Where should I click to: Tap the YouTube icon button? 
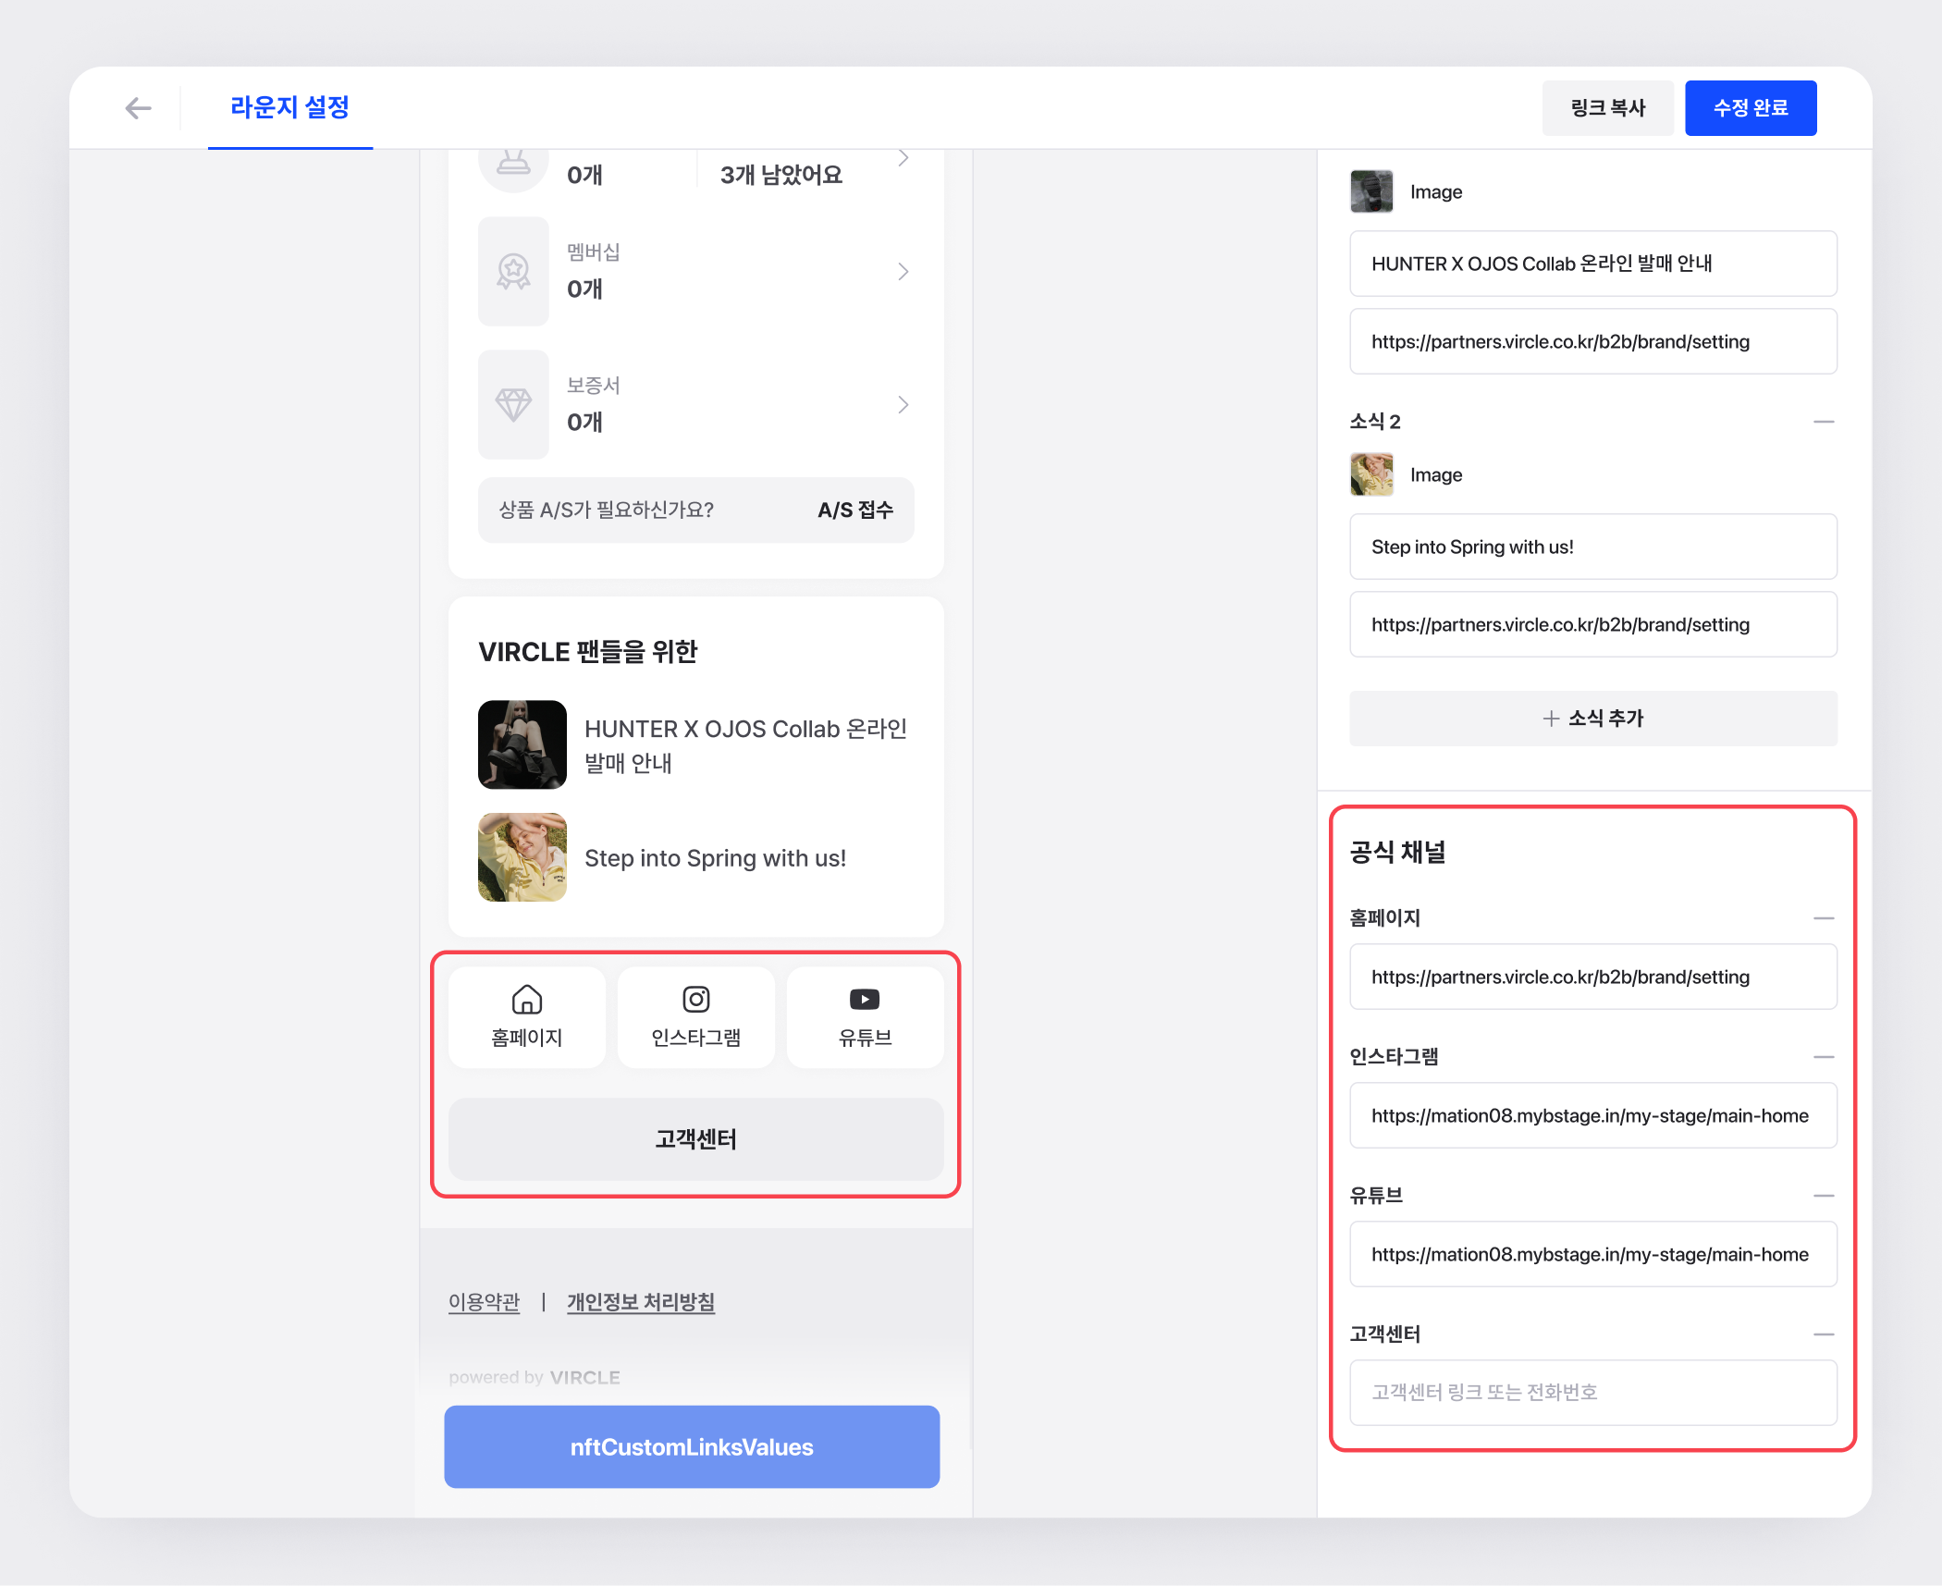pyautogui.click(x=864, y=1000)
